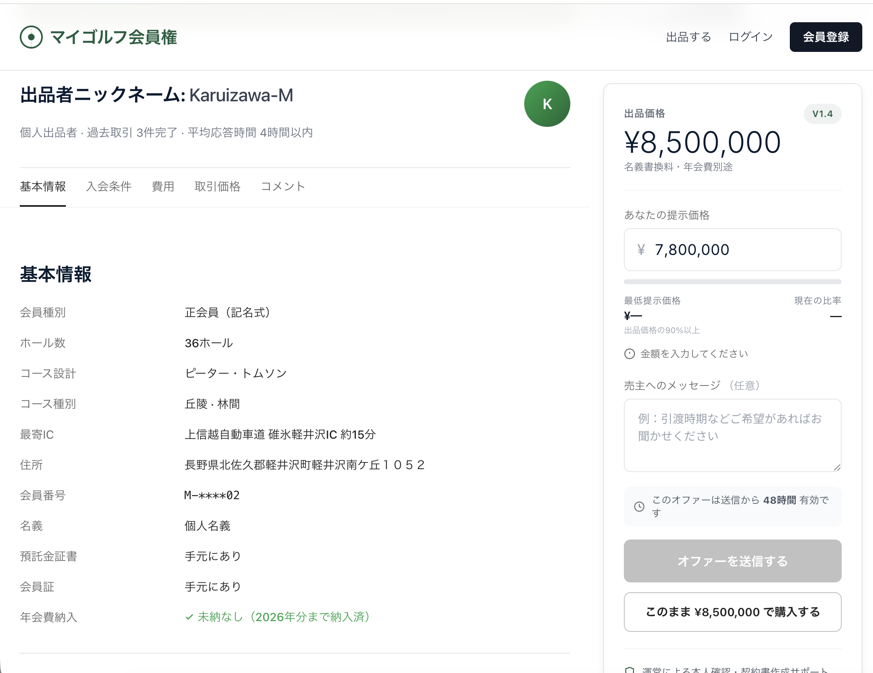View the コメント tab
Image resolution: width=873 pixels, height=673 pixels.
point(283,186)
